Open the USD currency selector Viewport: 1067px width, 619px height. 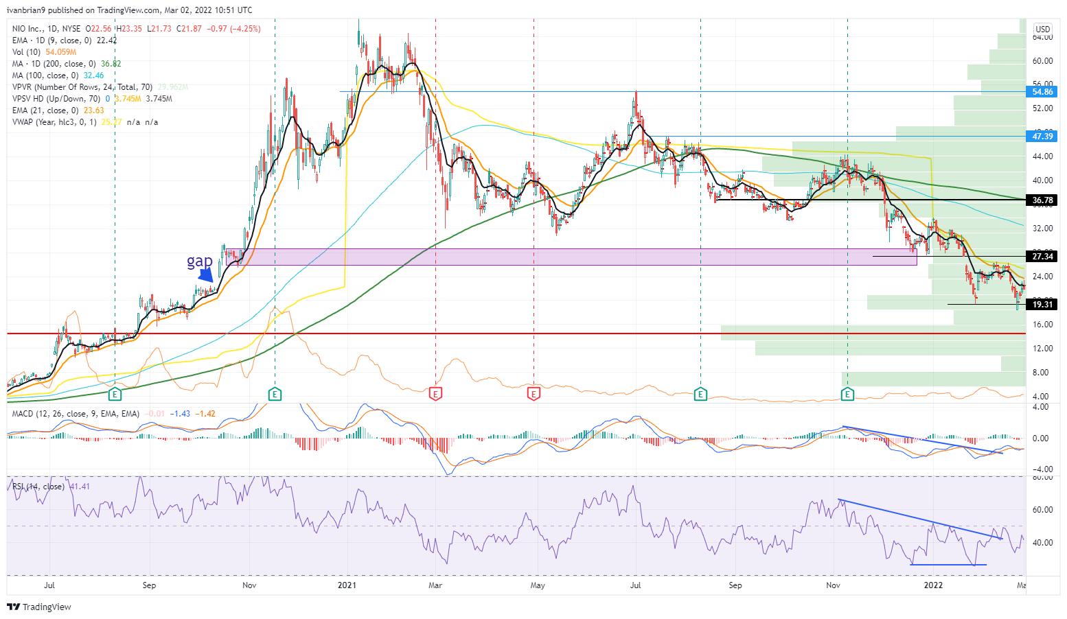coord(1043,29)
